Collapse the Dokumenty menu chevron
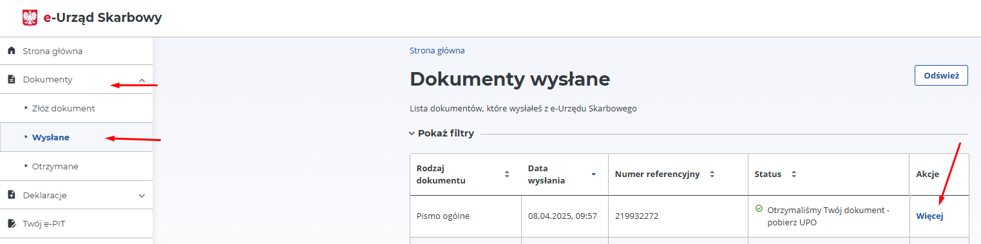This screenshot has width=981, height=244. 142,80
